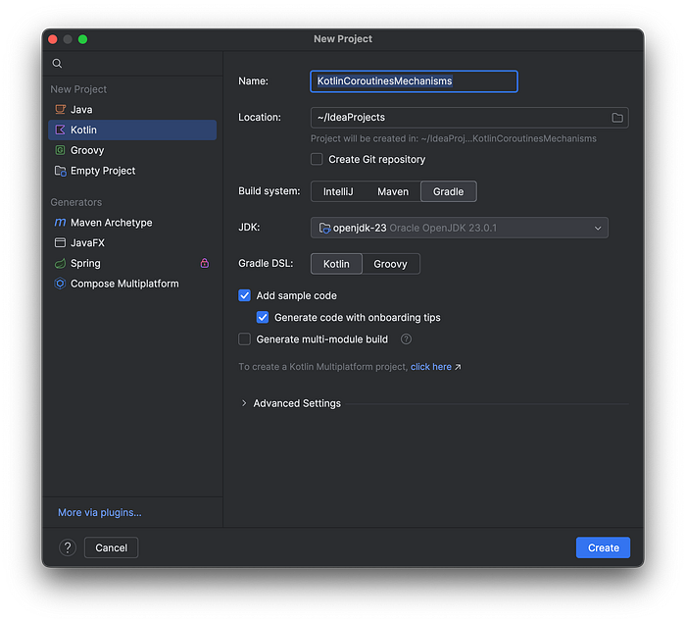Uncheck Add sample code
This screenshot has height=623, width=686.
click(x=245, y=295)
